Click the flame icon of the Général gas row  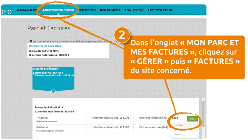coord(37,127)
